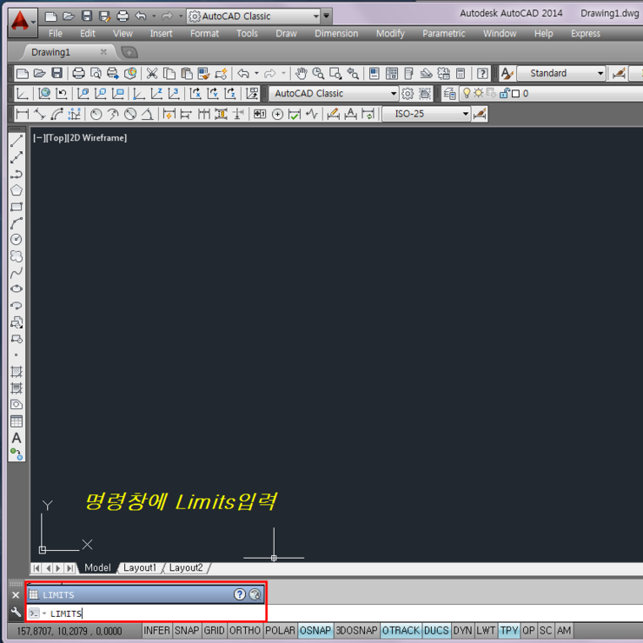The height and width of the screenshot is (643, 643).
Task: Open the Text Style icon
Action: click(x=507, y=73)
